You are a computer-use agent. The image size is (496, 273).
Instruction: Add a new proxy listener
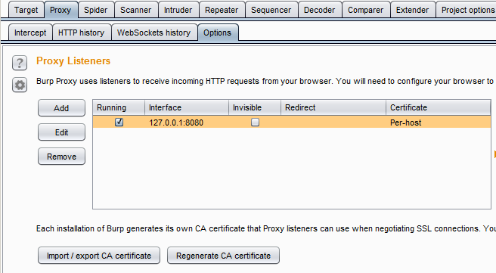pos(61,108)
